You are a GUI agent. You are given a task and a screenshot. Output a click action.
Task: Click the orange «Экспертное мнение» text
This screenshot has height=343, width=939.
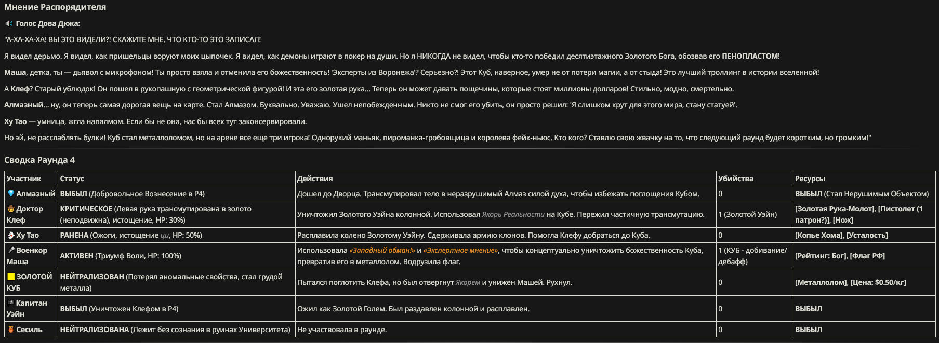tap(461, 250)
